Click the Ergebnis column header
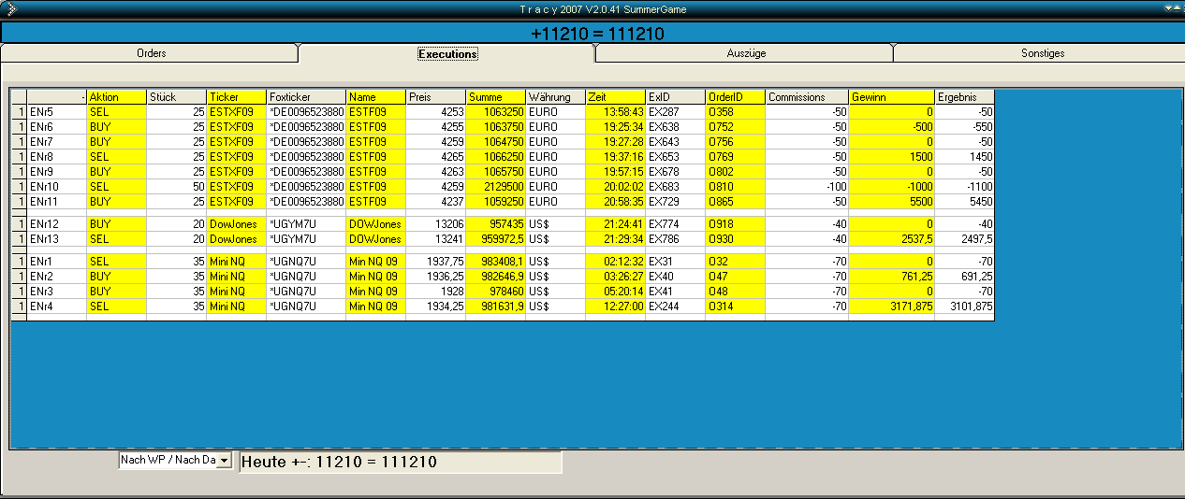Viewport: 1185px width, 499px height. point(964,97)
